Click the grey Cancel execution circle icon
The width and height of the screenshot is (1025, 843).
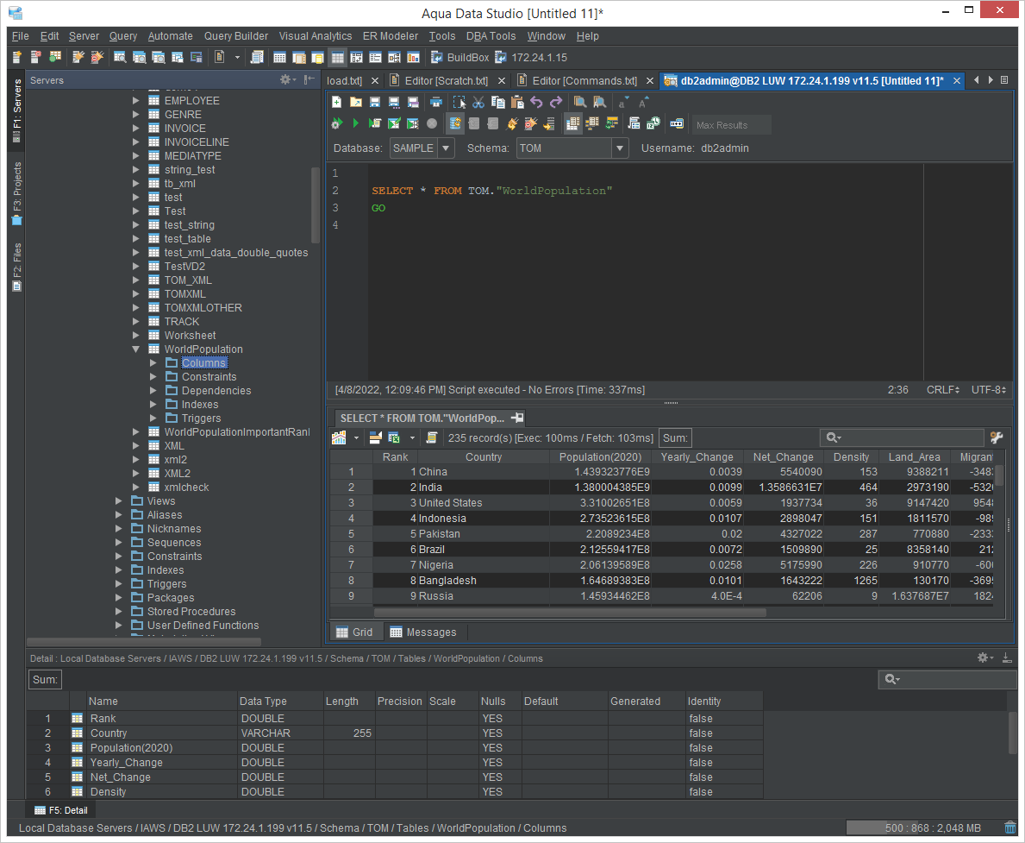click(x=431, y=123)
